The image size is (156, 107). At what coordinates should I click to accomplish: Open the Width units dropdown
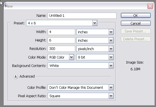95,32
